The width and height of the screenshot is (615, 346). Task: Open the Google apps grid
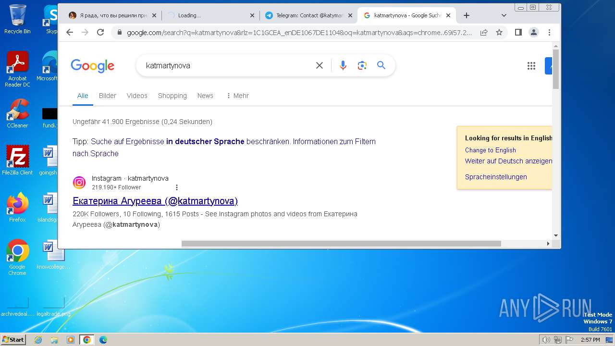pyautogui.click(x=531, y=66)
